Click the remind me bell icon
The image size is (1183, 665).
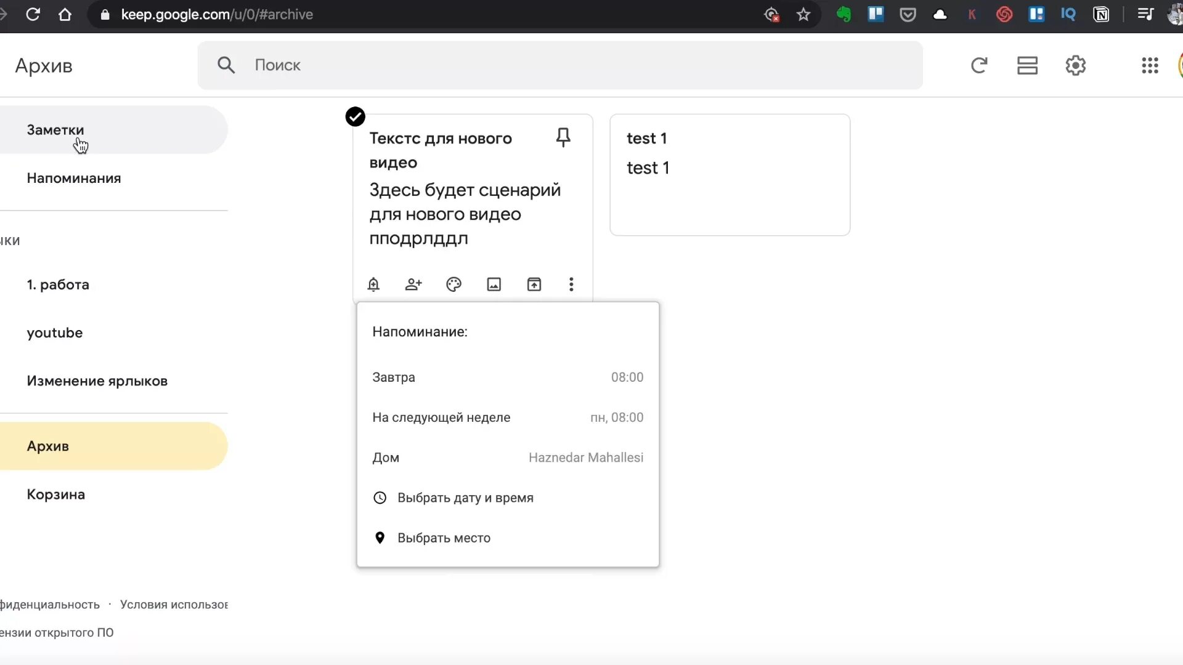point(373,284)
